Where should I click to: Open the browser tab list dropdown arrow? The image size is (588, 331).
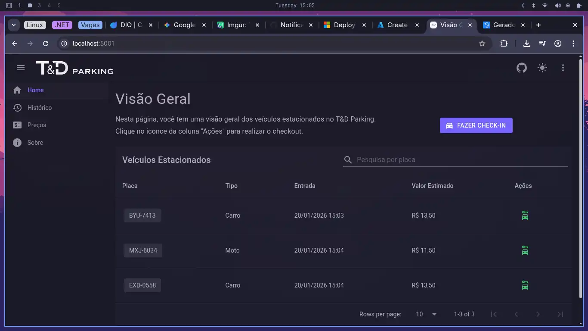point(14,25)
